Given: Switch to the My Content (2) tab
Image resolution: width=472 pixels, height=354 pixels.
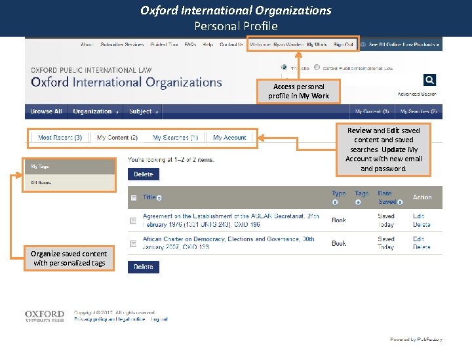Looking at the screenshot, I should click(x=117, y=138).
